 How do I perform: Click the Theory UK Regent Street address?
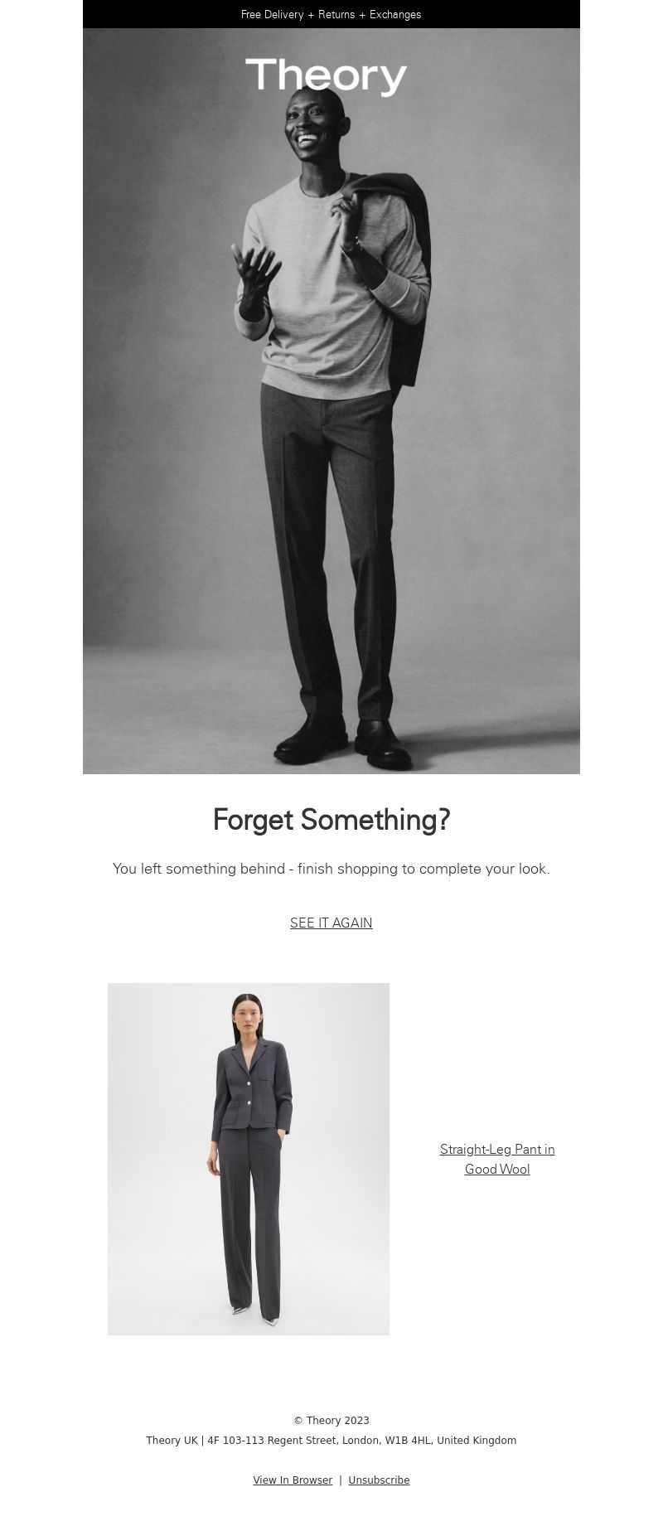coord(331,1441)
